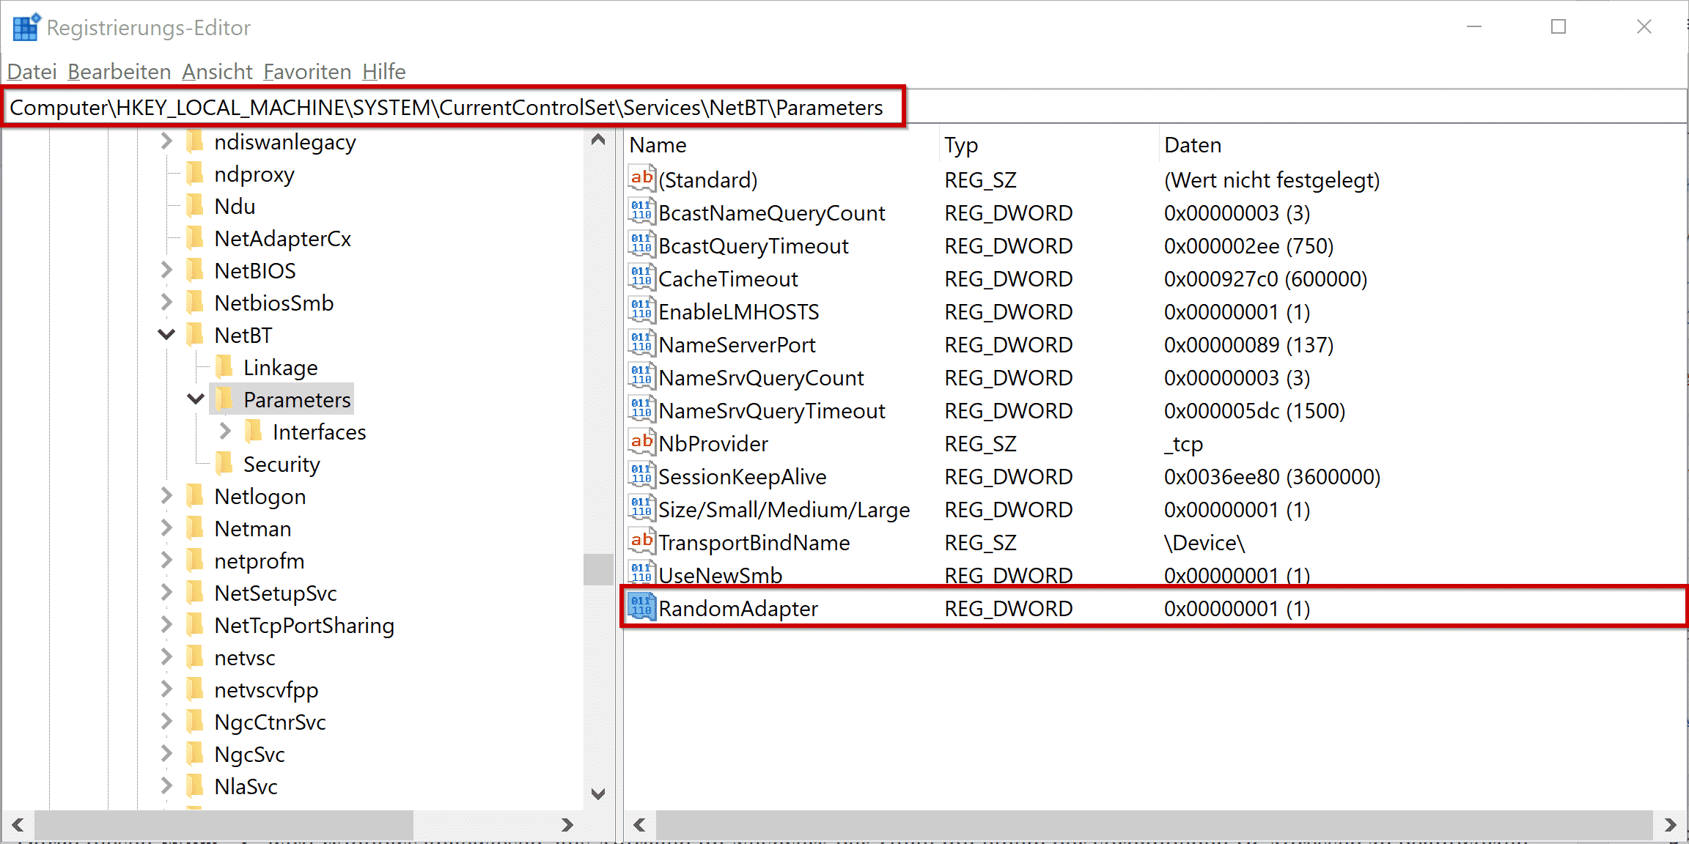Screen dimensions: 1689x844
Task: Click the tree pane vertical scrollbar thumb
Action: tap(598, 569)
